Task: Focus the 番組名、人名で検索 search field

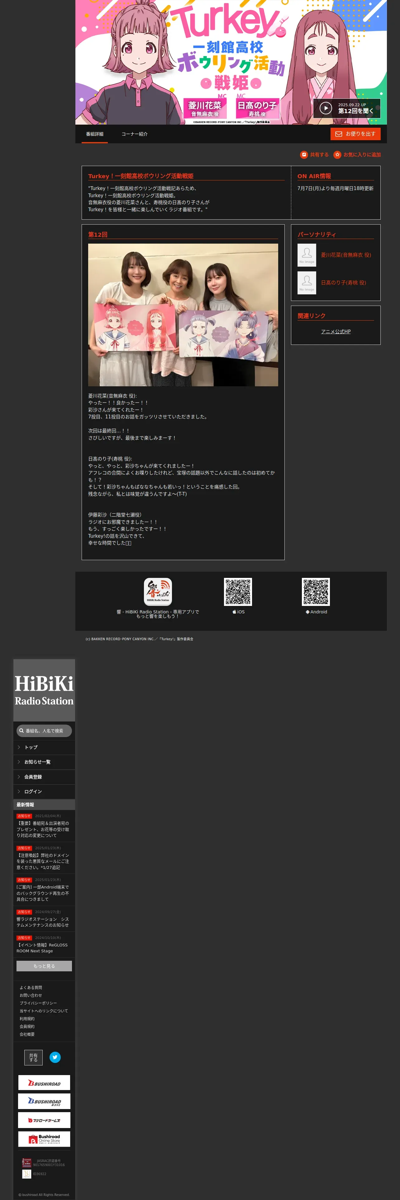Action: (x=44, y=731)
